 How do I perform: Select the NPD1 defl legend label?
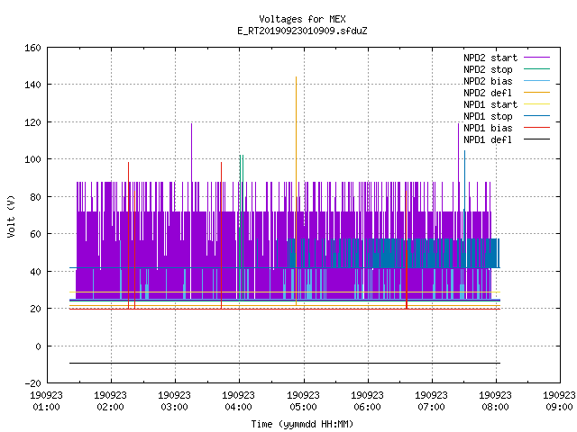click(x=488, y=139)
